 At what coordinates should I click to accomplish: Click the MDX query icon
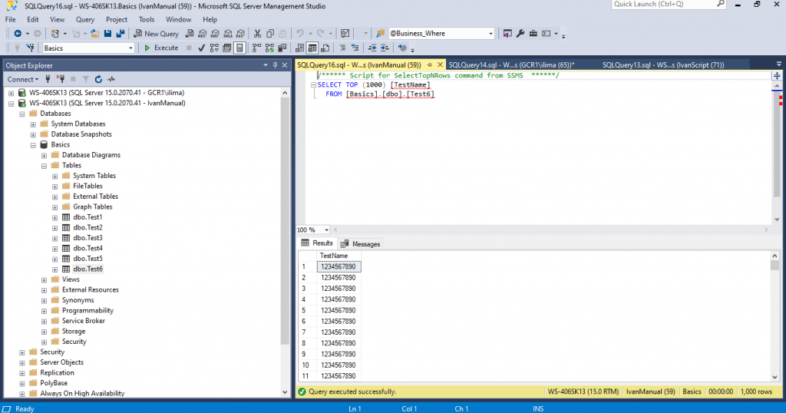coord(203,34)
